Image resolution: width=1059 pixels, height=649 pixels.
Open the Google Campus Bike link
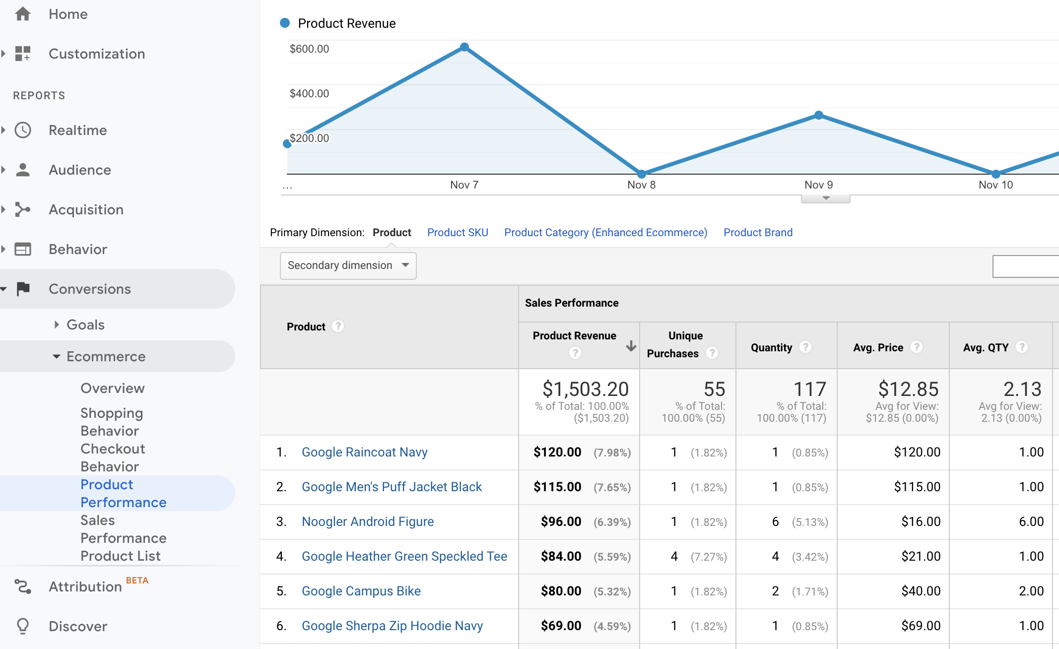361,591
